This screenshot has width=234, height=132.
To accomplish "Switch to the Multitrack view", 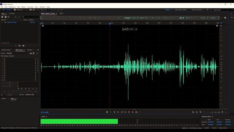I will pyautogui.click(x=18, y=10).
